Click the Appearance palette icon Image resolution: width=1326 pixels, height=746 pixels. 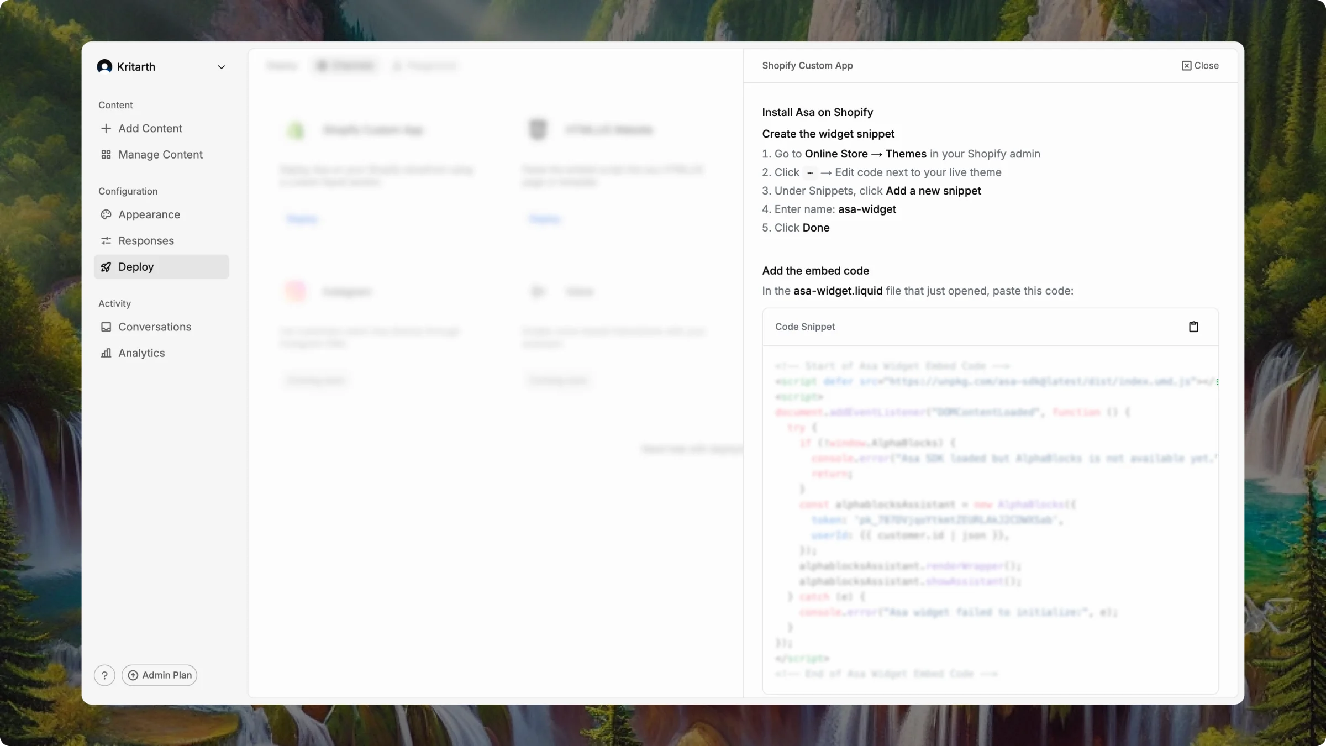click(x=106, y=214)
